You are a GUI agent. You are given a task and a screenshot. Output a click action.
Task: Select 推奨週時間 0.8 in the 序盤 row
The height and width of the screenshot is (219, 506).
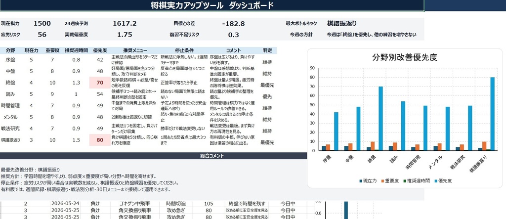76,60
